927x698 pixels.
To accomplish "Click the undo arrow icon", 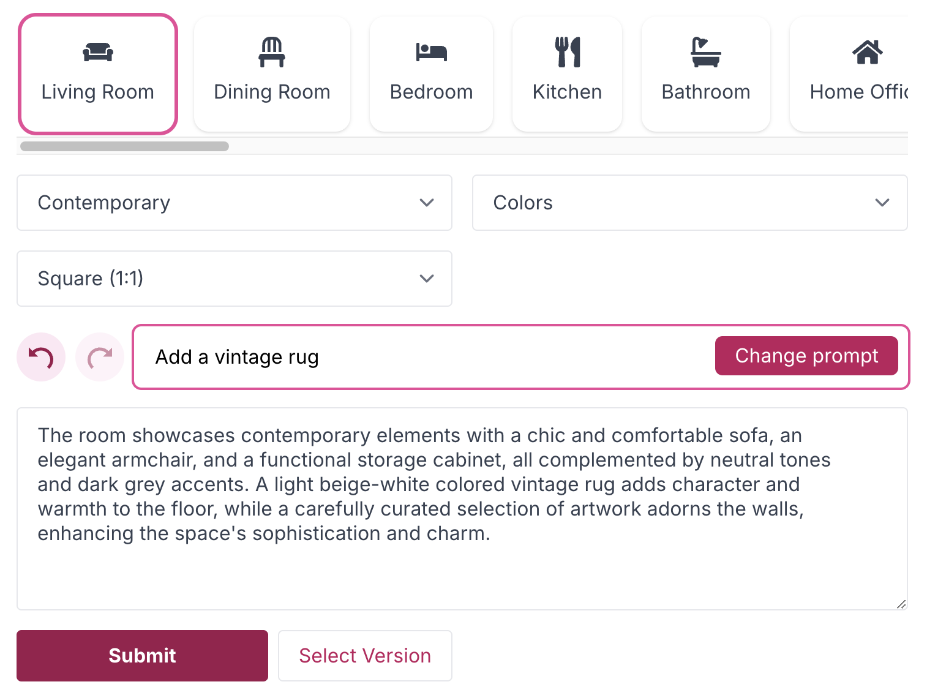I will (x=41, y=357).
